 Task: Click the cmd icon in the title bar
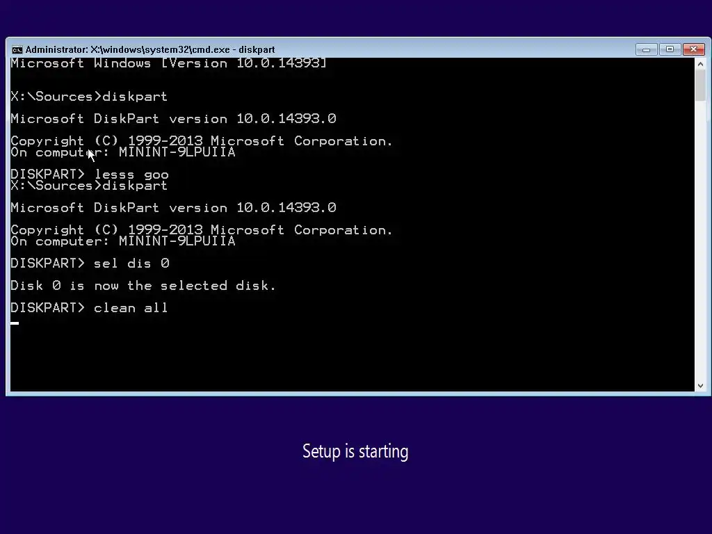[17, 49]
